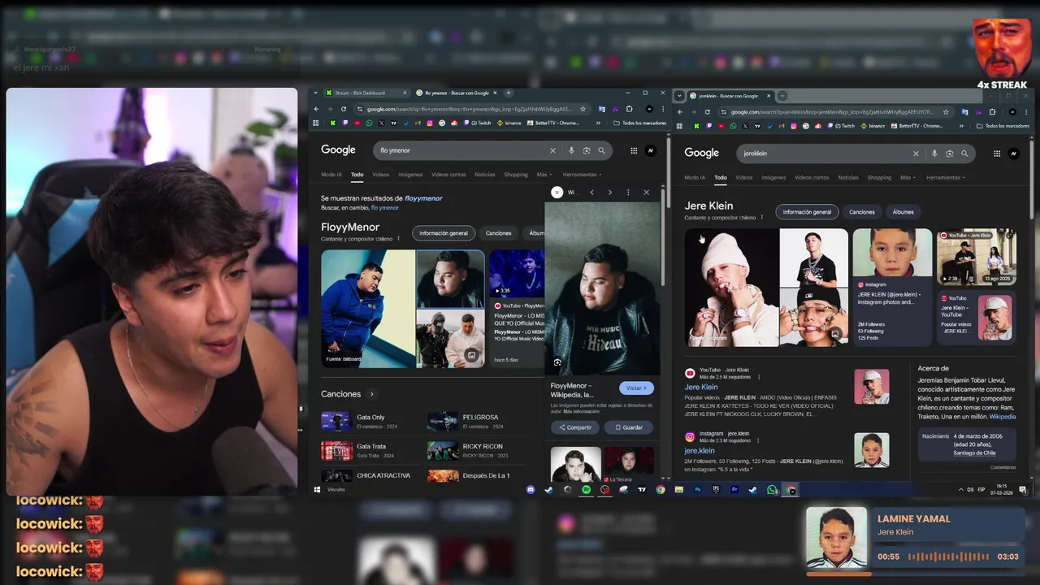This screenshot has width=1040, height=585.
Task: Expand Herramientas dropdown in jereklein window
Action: click(945, 177)
